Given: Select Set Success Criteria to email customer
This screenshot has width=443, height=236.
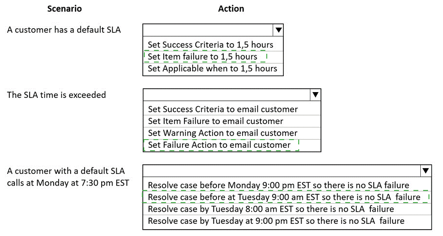Looking at the screenshot, I should click(x=223, y=110).
